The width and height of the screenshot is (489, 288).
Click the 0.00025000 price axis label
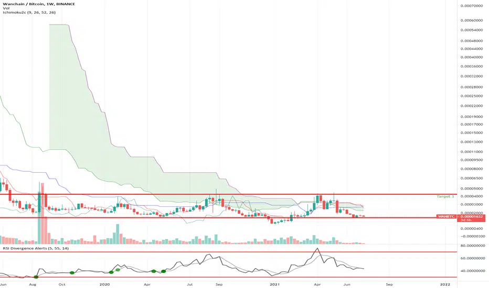[x=472, y=96]
